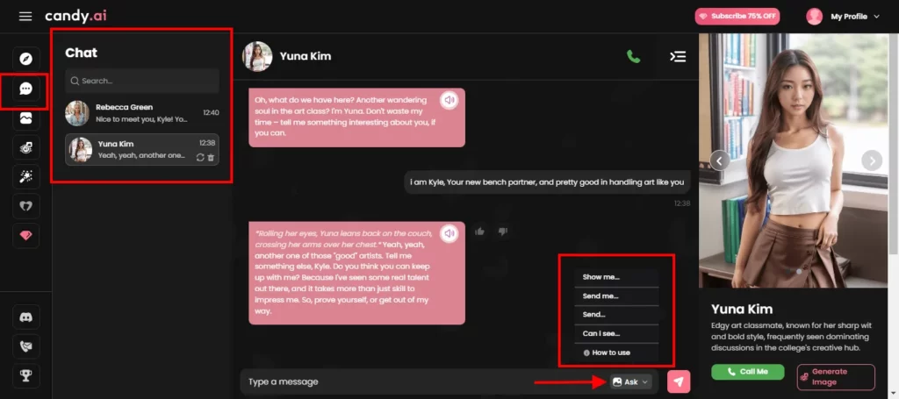This screenshot has width=899, height=399.
Task: Select the Show me... option
Action: (x=617, y=277)
